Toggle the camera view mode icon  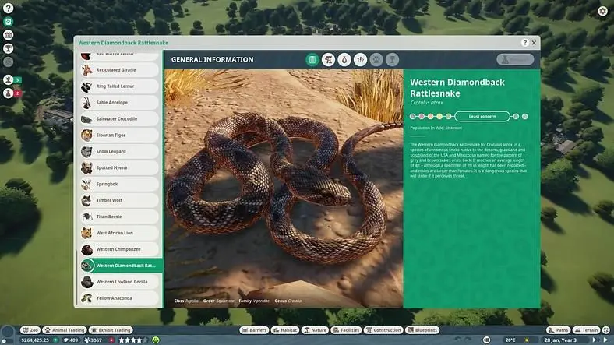[487, 340]
